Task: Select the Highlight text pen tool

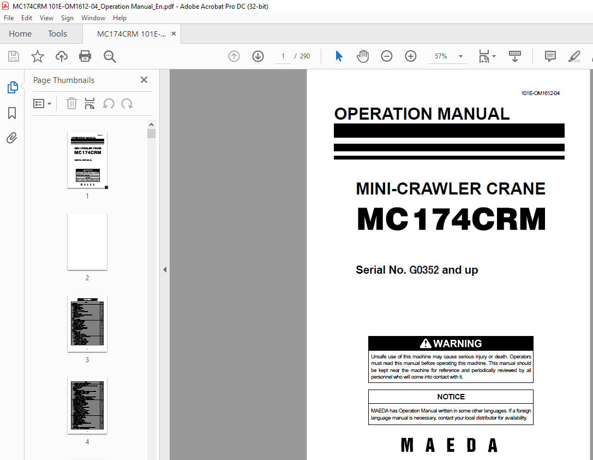Action: [574, 56]
